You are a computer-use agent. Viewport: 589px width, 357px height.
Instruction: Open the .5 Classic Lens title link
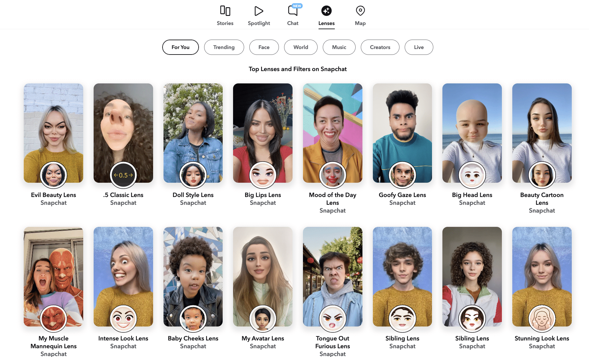pos(123,195)
